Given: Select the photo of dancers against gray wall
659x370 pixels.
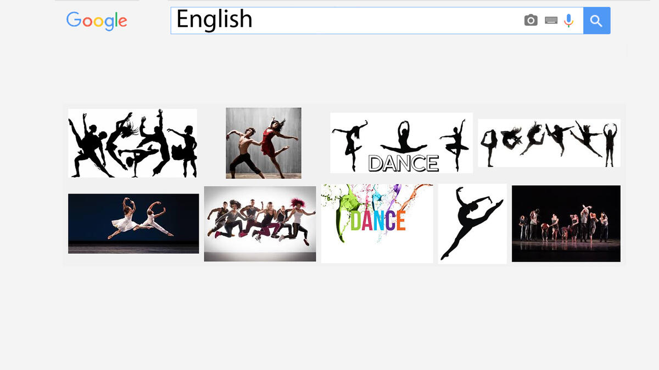Looking at the screenshot, I should 263,143.
